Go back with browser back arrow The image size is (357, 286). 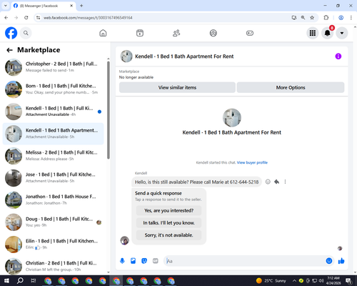click(x=6, y=18)
